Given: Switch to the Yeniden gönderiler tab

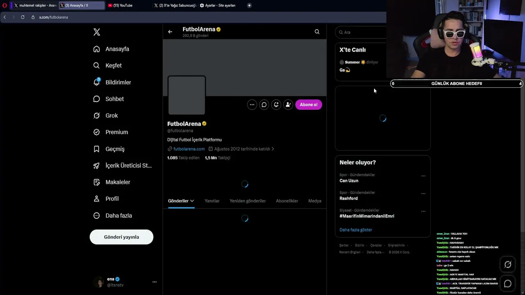Looking at the screenshot, I should pos(248,201).
